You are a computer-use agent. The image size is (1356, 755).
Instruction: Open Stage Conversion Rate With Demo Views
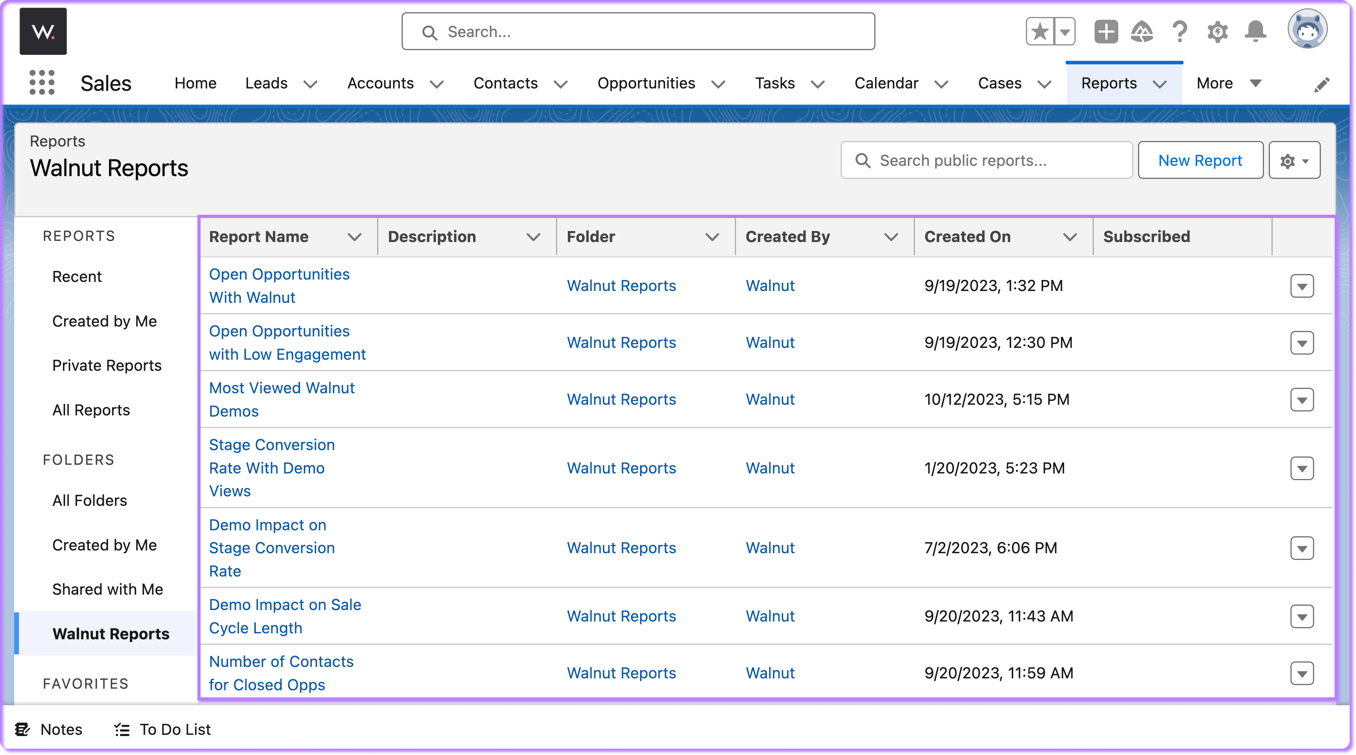(x=272, y=468)
